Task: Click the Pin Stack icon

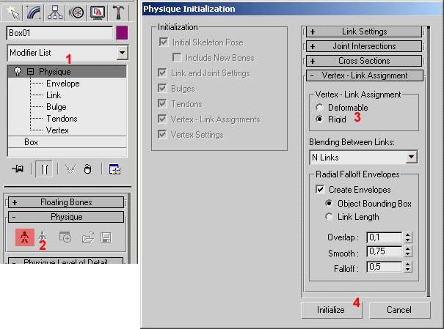Action: pos(16,169)
